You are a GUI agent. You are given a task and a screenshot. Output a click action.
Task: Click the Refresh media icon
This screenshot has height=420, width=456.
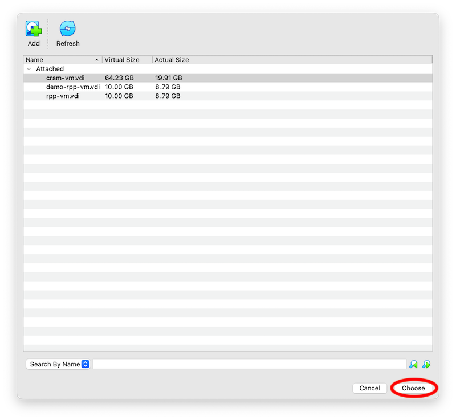[68, 28]
